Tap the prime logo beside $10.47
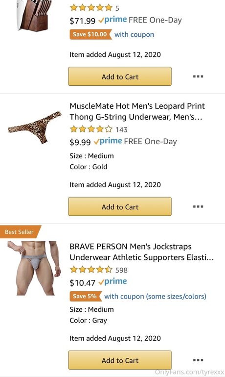This screenshot has height=377, width=225. 112,281
